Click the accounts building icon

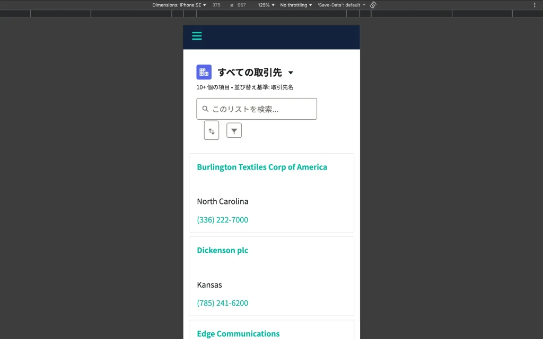pyautogui.click(x=204, y=72)
